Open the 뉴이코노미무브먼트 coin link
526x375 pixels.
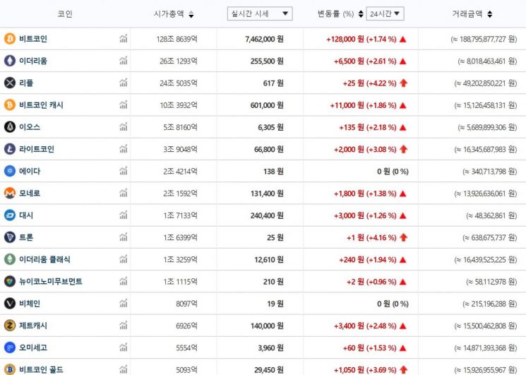[51, 281]
